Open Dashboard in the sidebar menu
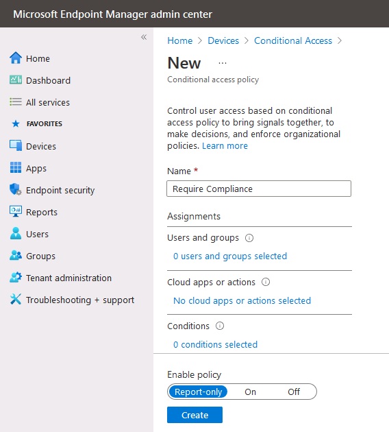Viewport: 389px width, 432px height. (48, 80)
